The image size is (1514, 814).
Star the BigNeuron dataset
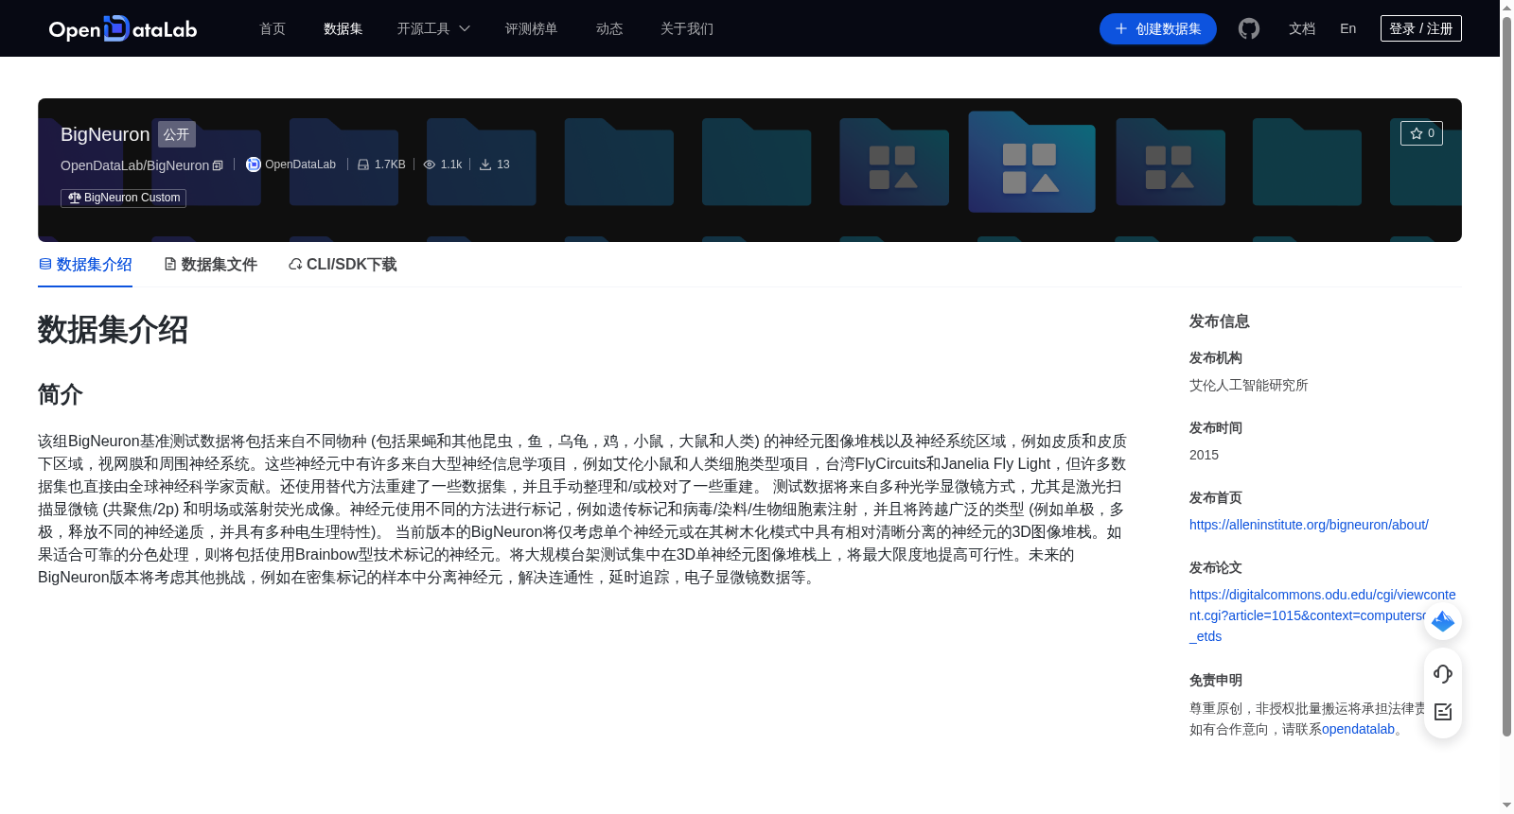click(x=1421, y=133)
